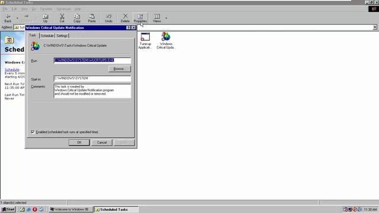379x213 pixels.
Task: Open the red Opera quick launch icon
Action: (x=35, y=209)
